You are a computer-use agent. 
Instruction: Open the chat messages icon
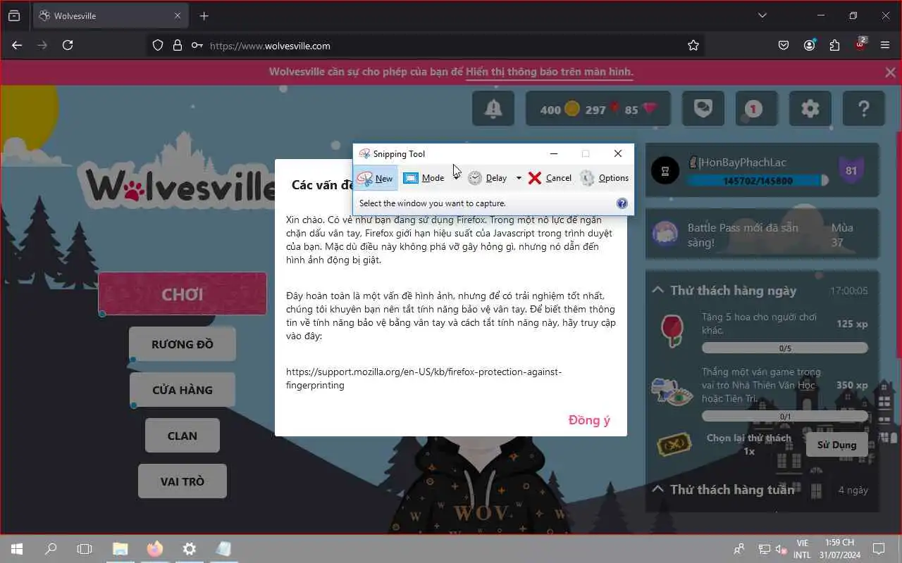click(x=703, y=109)
